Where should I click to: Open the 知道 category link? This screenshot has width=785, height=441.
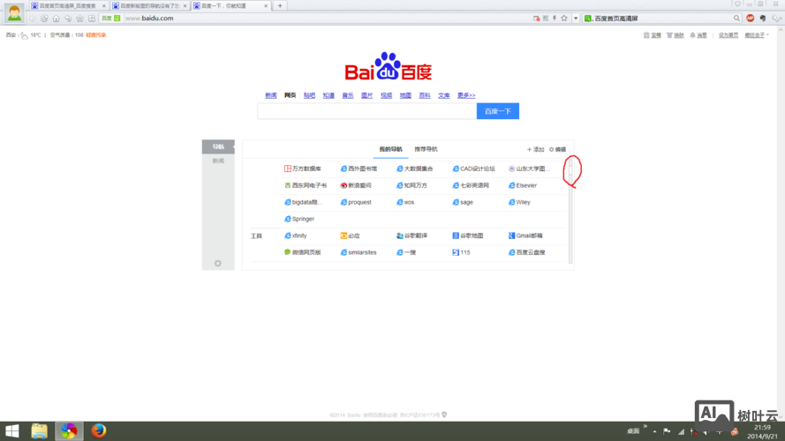328,95
